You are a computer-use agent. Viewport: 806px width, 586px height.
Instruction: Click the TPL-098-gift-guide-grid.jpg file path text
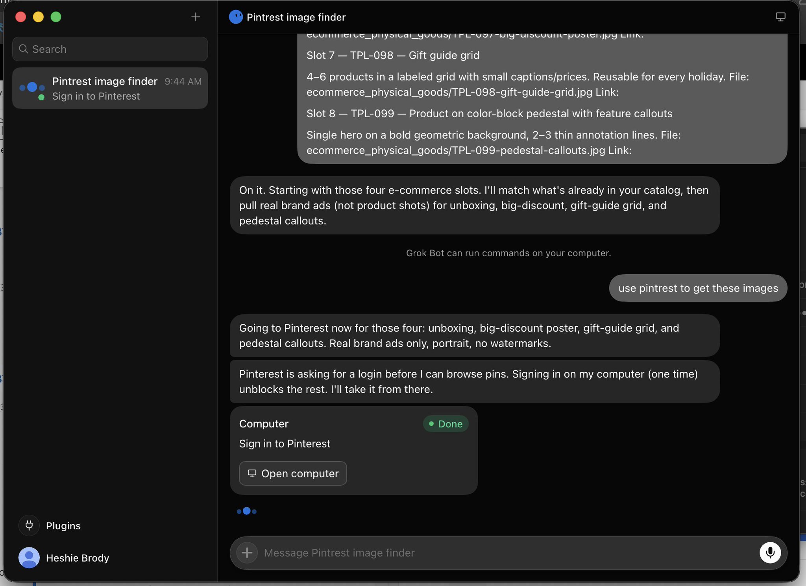click(449, 92)
